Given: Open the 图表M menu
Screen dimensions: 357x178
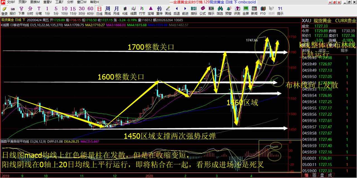Looking at the screenshot, I should pos(35,2).
